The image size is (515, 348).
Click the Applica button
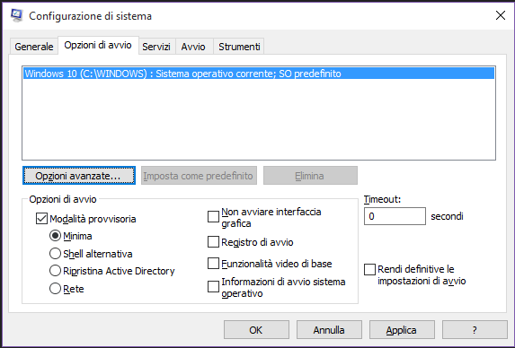pyautogui.click(x=402, y=330)
